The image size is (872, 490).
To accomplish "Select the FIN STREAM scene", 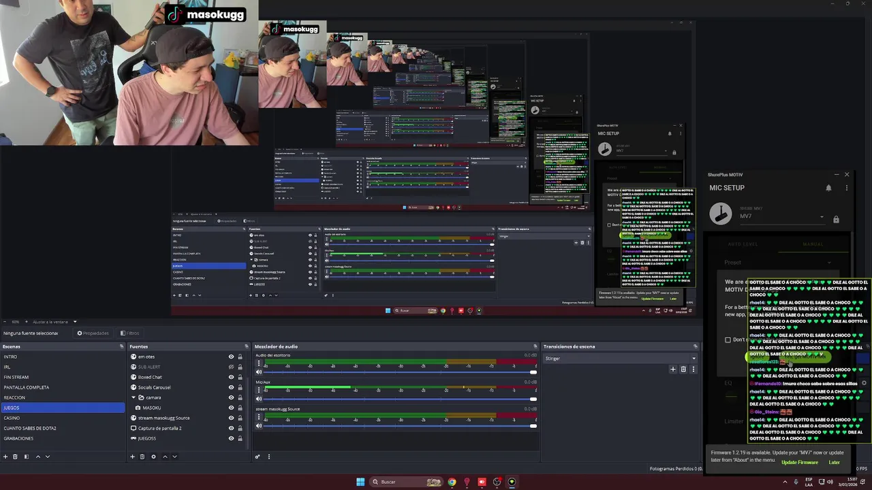I will [x=63, y=377].
